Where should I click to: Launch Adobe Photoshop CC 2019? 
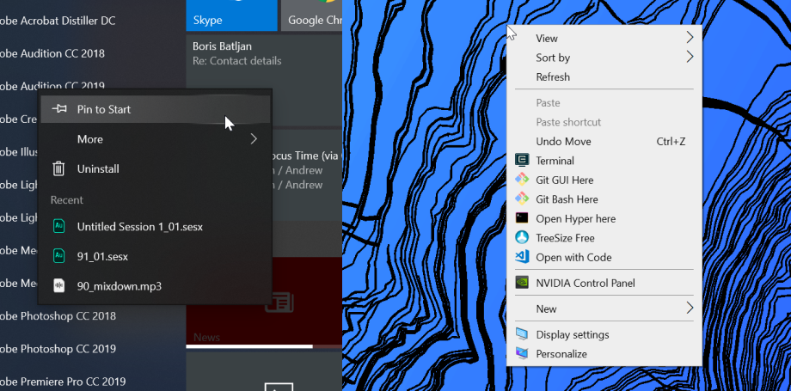click(x=58, y=349)
